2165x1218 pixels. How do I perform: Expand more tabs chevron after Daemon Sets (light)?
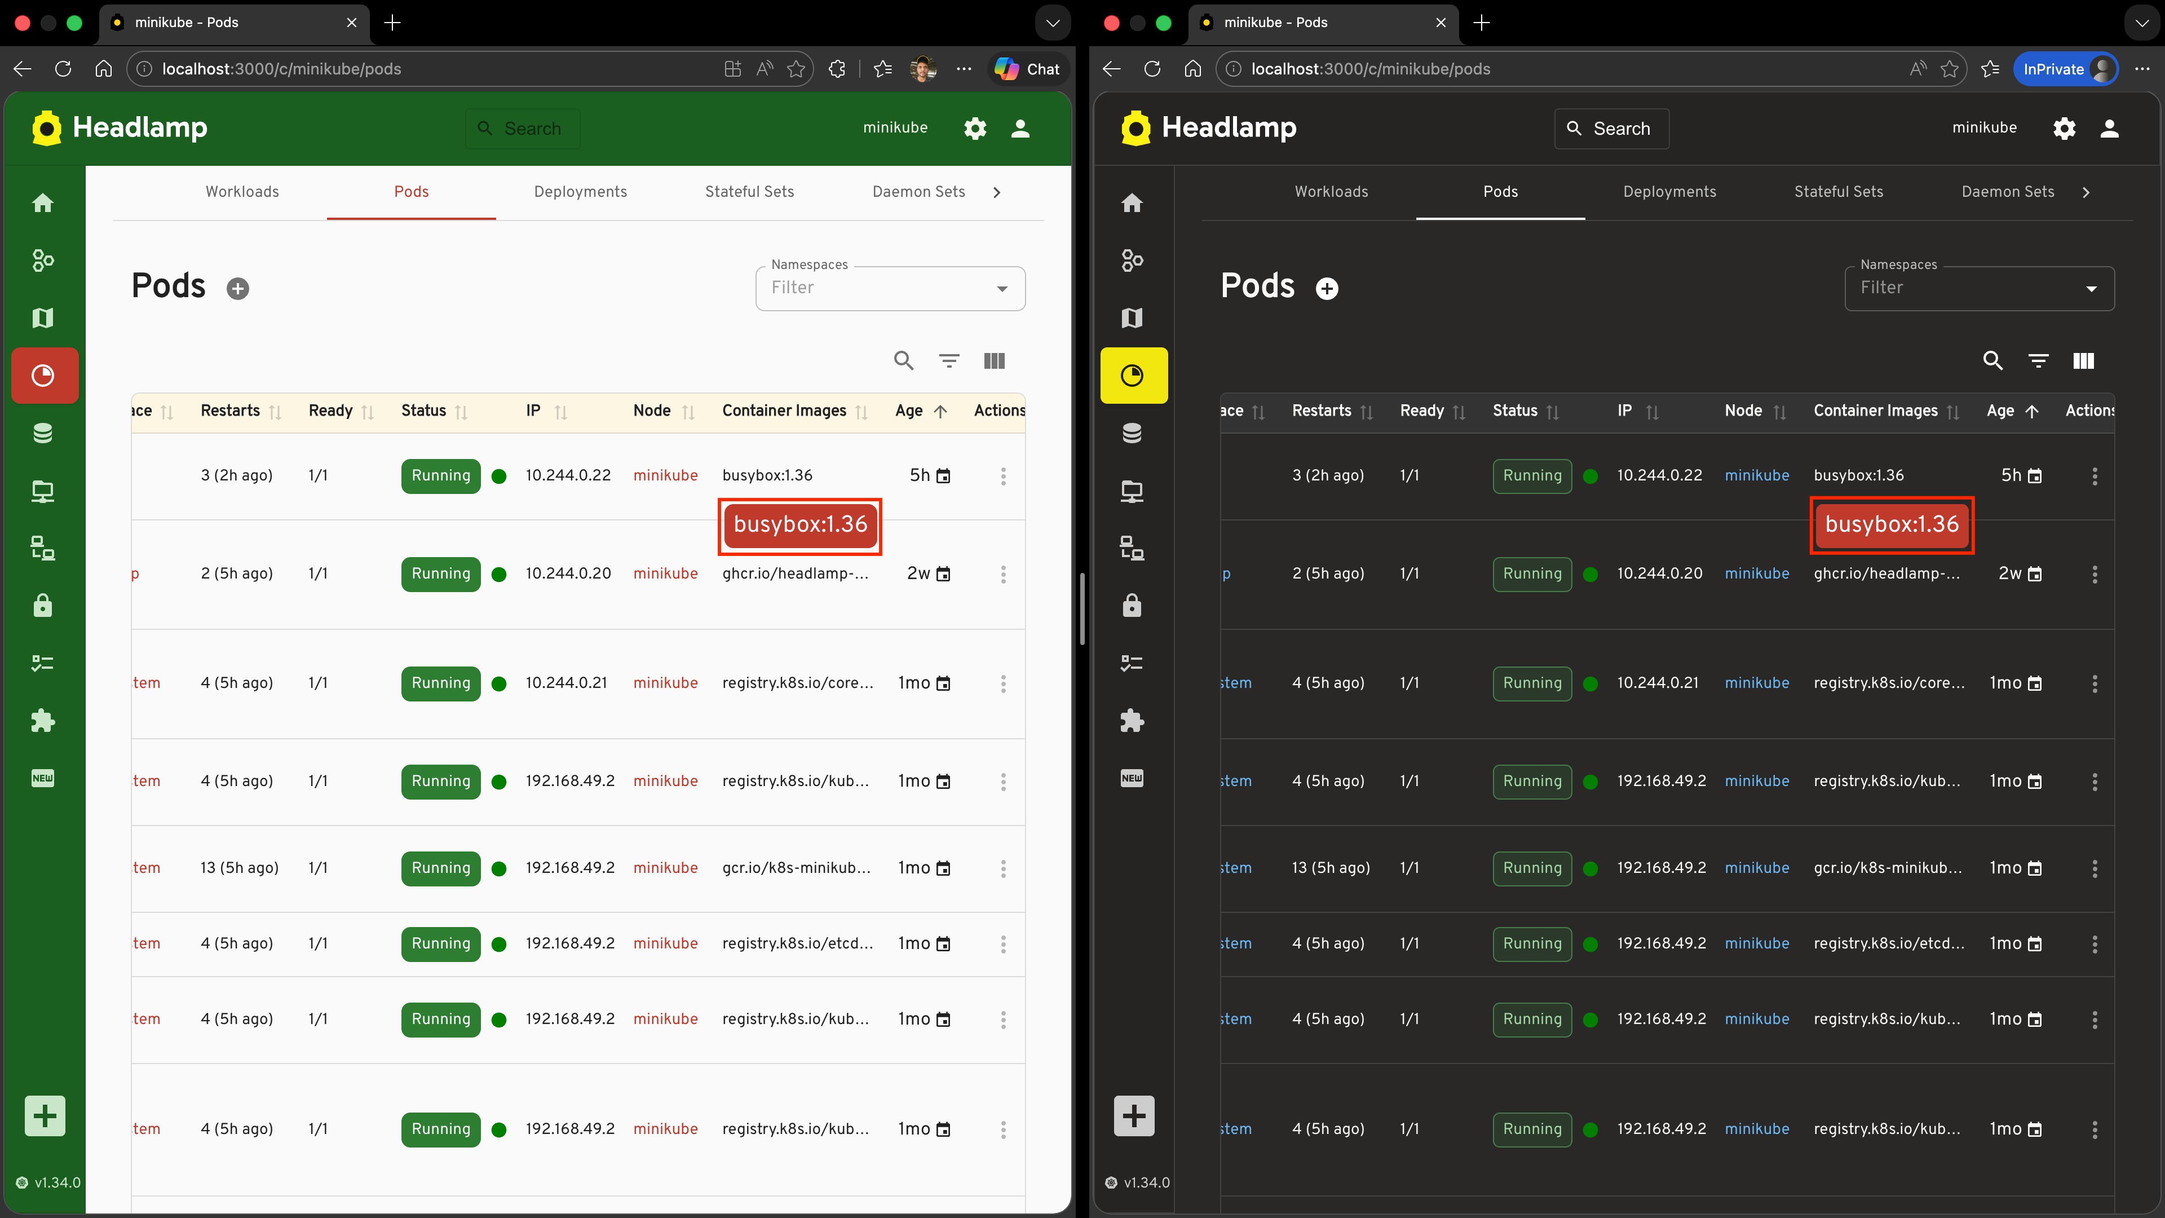tap(997, 192)
